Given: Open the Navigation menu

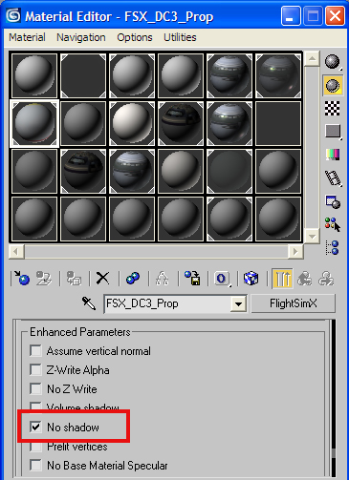Looking at the screenshot, I should (x=81, y=37).
